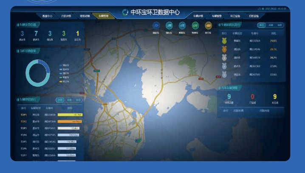Click the yellow TOP1 mileage bar
305x173 pixels.
pyautogui.click(x=70, y=115)
